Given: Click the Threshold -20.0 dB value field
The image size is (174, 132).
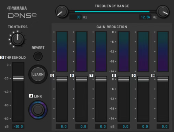Looking at the screenshot, I should point(18,127).
